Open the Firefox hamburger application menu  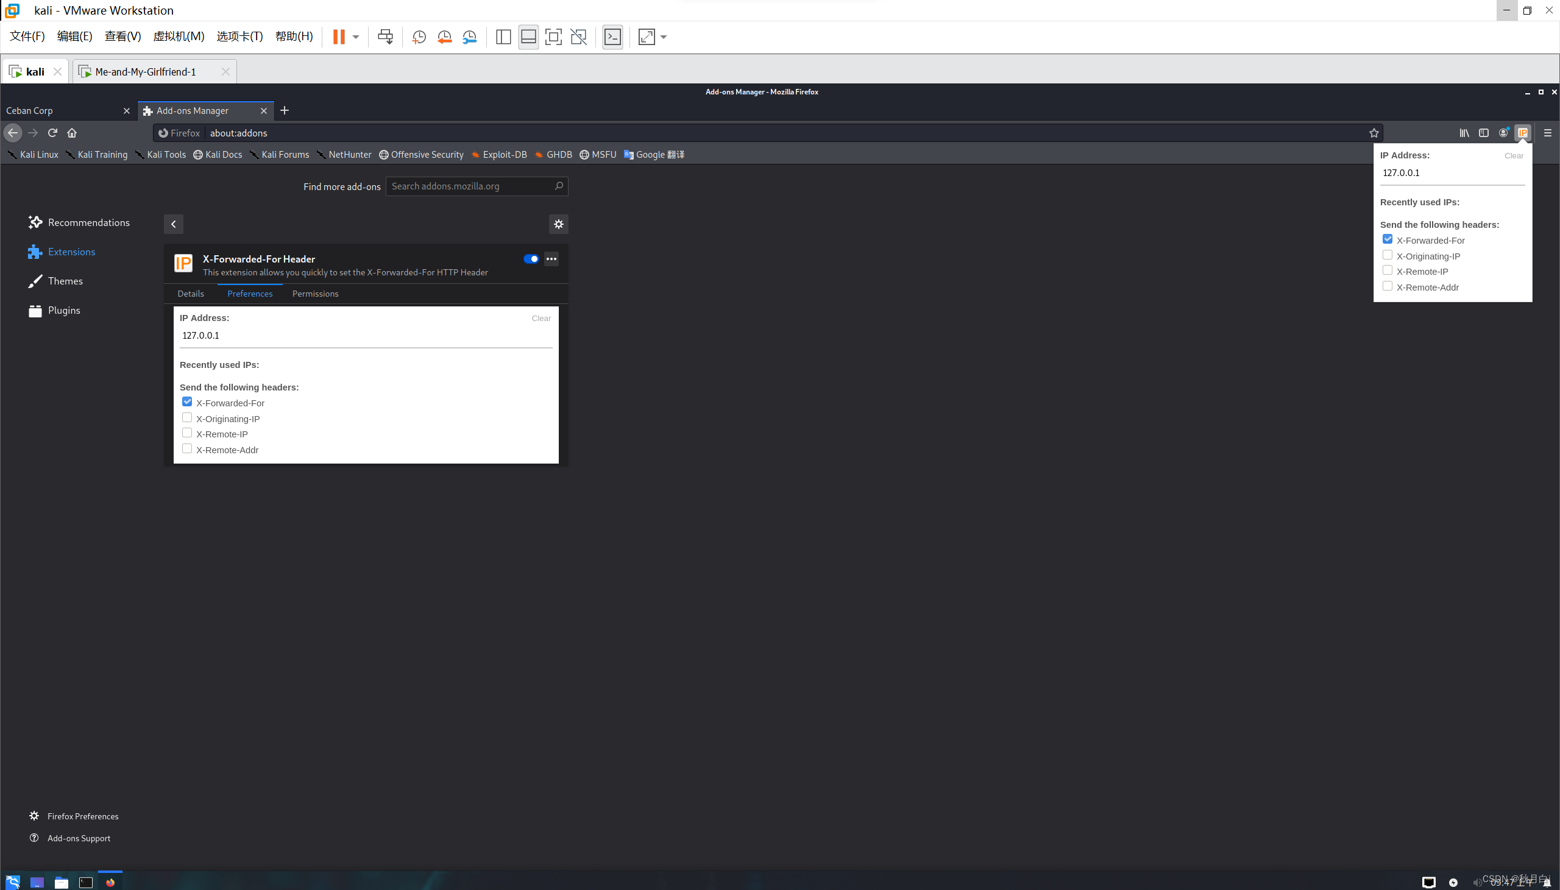(1548, 133)
